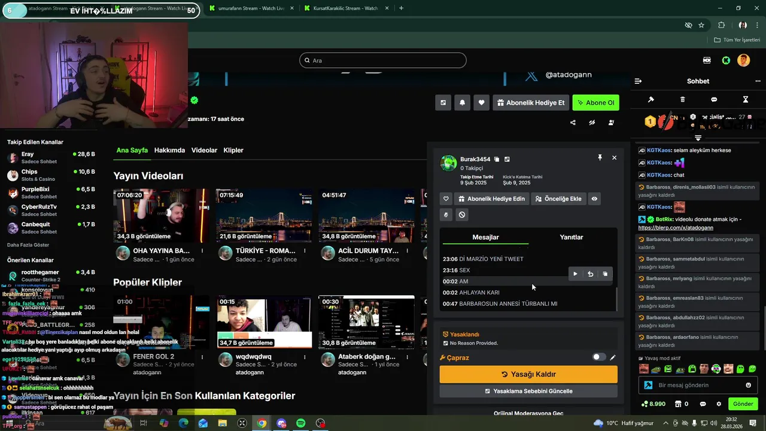The image size is (766, 431).
Task: Play the hovered AM message action
Action: pos(575,274)
